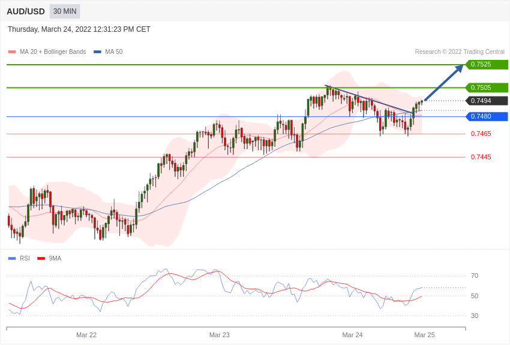Click the Research © 2022 Trading Central credit

(x=460, y=52)
